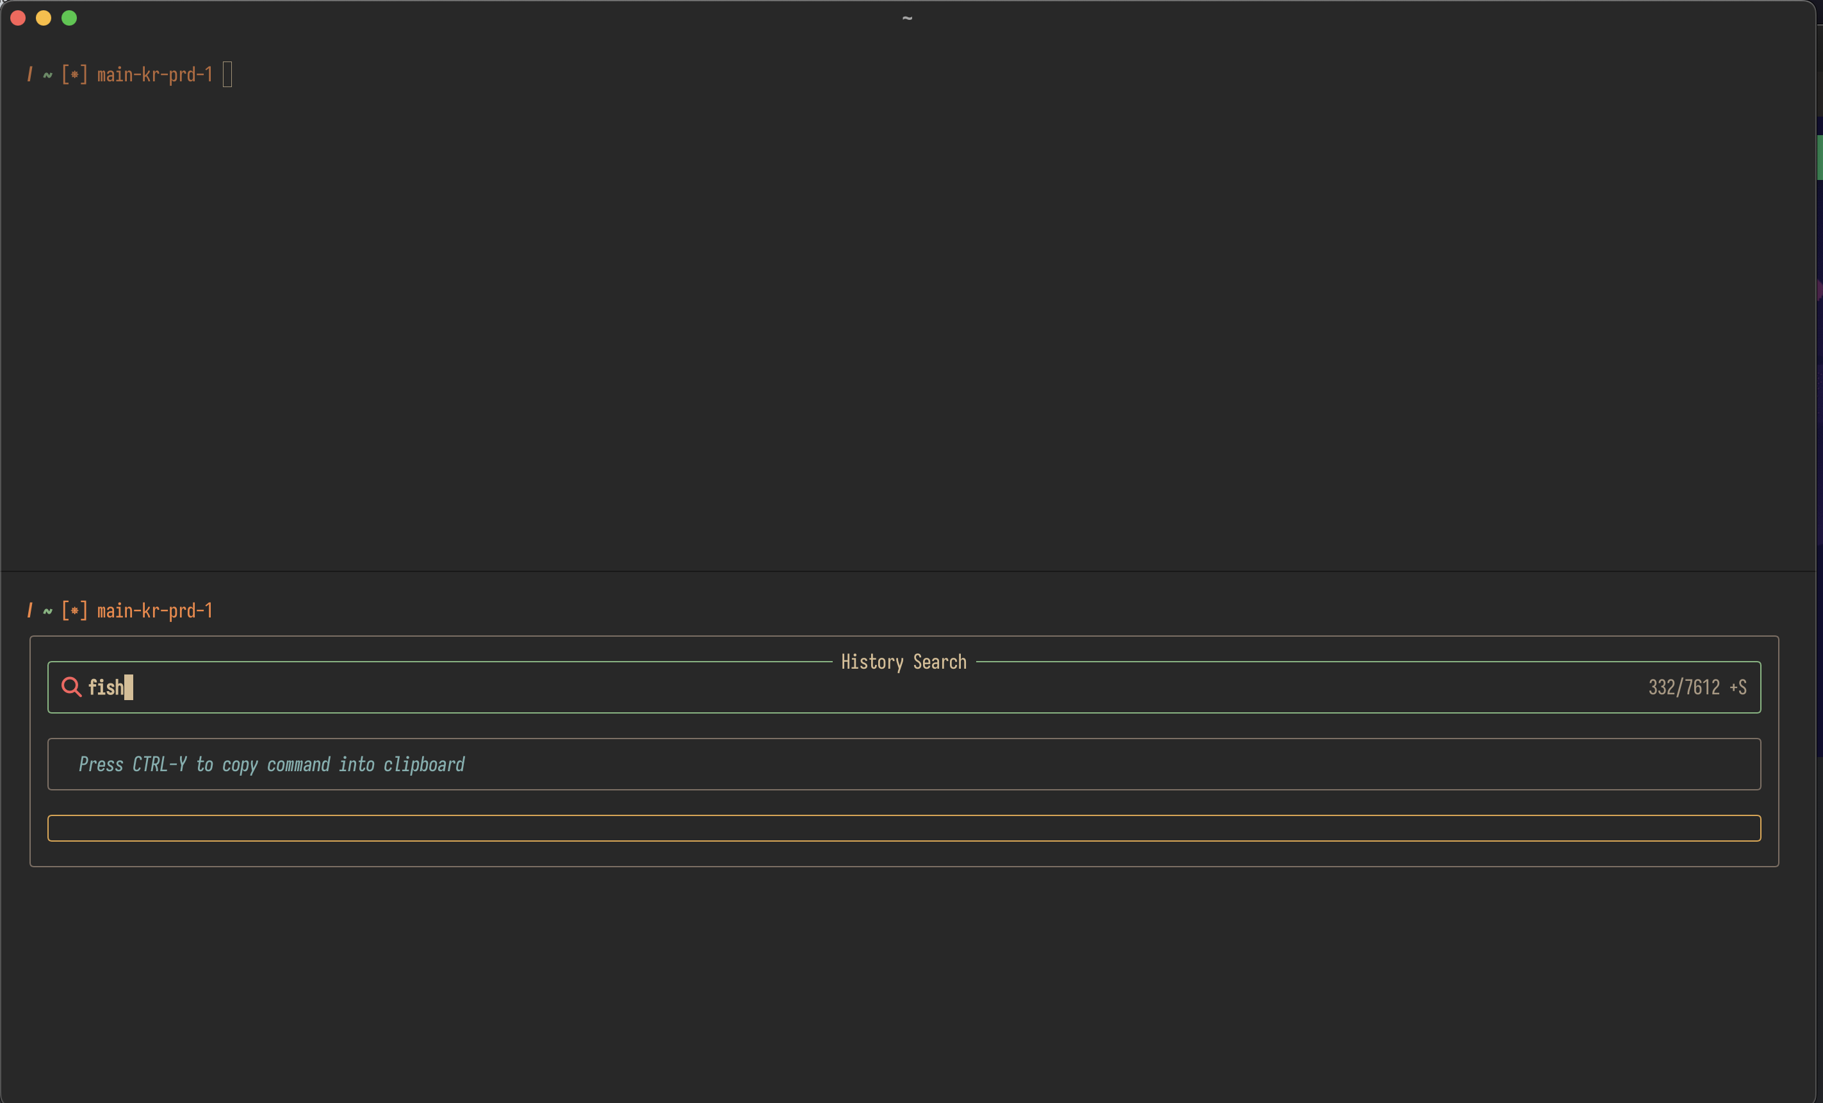The width and height of the screenshot is (1823, 1103).
Task: Click the 'History Search' title label
Action: click(x=903, y=662)
